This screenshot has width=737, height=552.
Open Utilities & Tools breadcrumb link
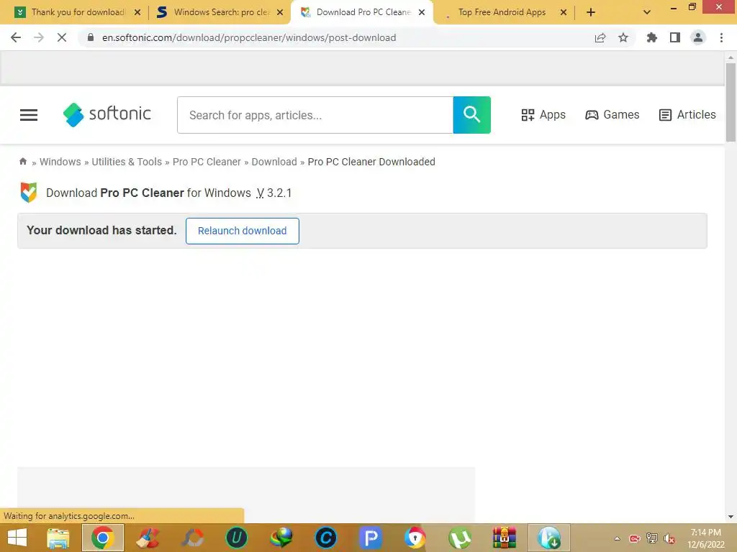click(x=127, y=162)
